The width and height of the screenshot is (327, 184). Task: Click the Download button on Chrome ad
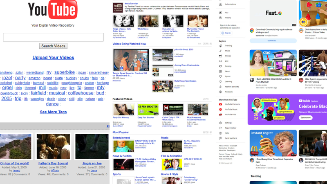tap(273, 40)
